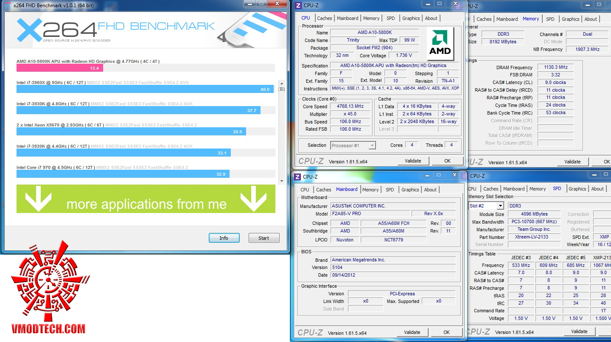
Task: Click OK in the CPU-Z CPU window
Action: click(x=447, y=161)
